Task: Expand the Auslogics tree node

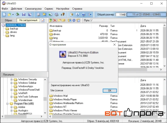Action: point(11,110)
